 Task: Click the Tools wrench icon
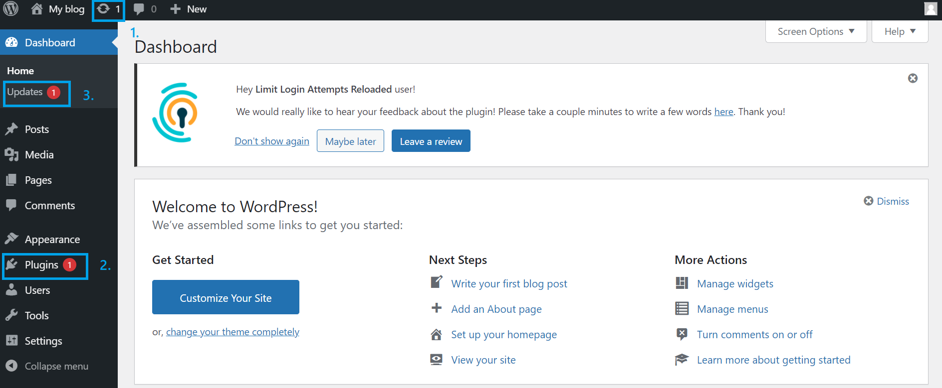pyautogui.click(x=11, y=316)
